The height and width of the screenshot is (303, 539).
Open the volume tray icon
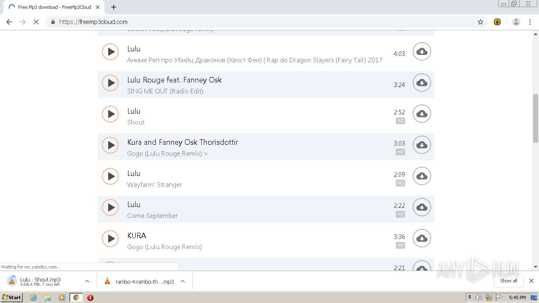coord(479,298)
